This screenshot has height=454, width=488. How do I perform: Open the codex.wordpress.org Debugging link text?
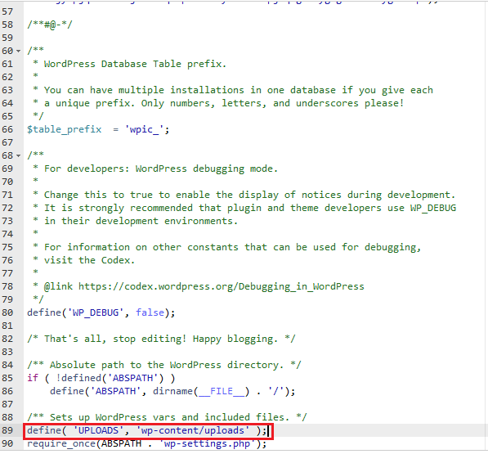tap(221, 286)
